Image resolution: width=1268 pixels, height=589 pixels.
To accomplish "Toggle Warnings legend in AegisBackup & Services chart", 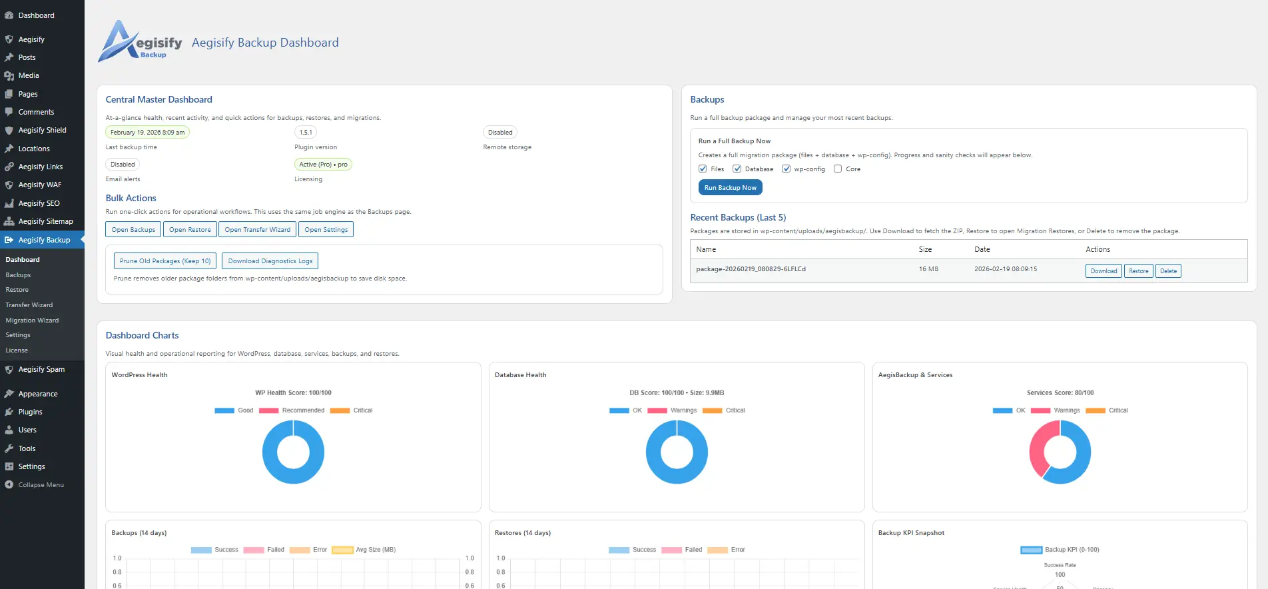I will 1055,410.
